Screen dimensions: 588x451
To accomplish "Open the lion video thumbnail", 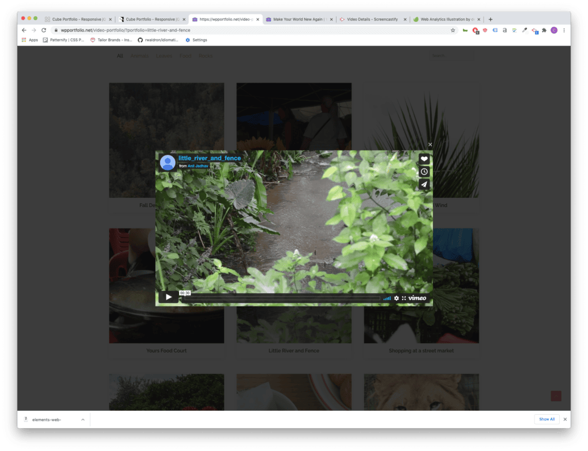I will [x=421, y=392].
